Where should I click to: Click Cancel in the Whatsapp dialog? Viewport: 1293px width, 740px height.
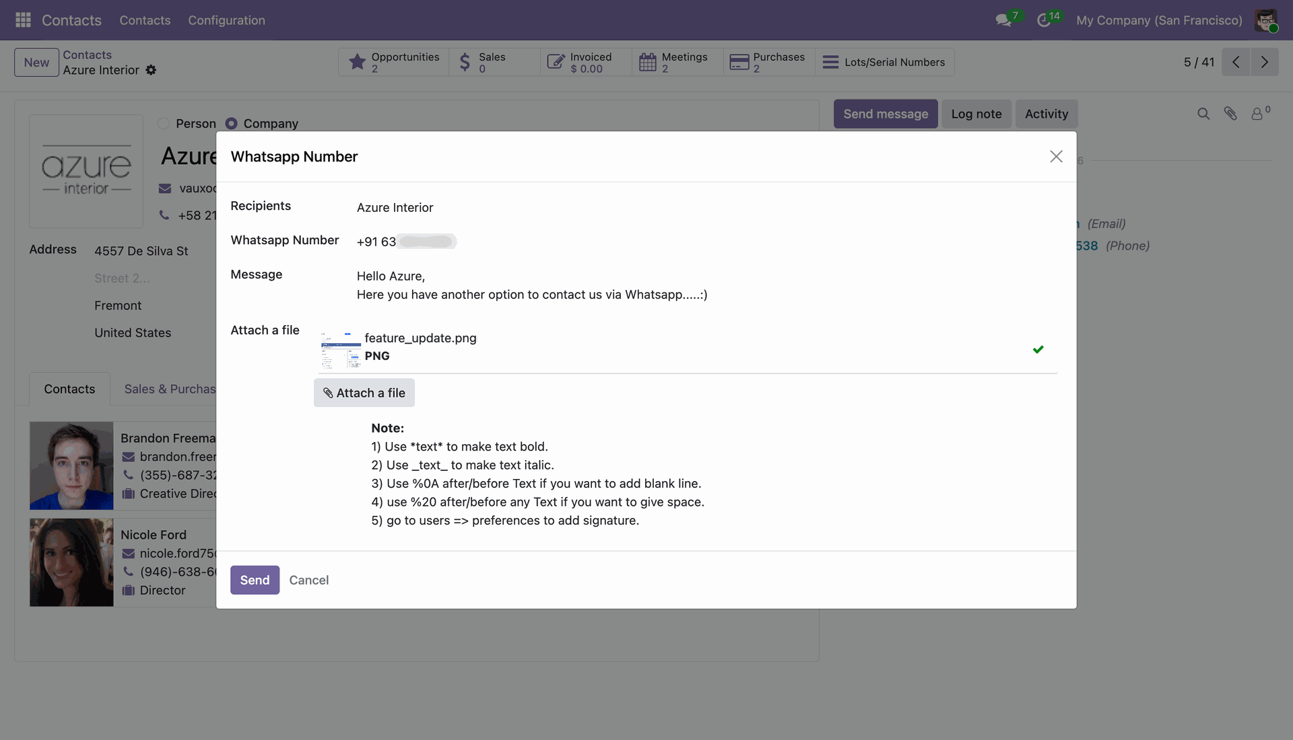pos(309,580)
